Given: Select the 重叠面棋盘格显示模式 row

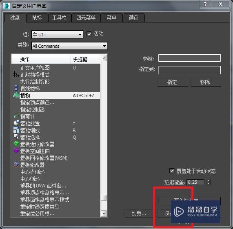Looking at the screenshot, I should coord(56,200).
